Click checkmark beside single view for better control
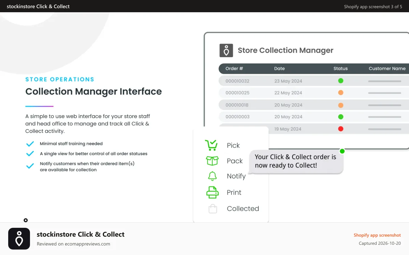 pyautogui.click(x=30, y=154)
